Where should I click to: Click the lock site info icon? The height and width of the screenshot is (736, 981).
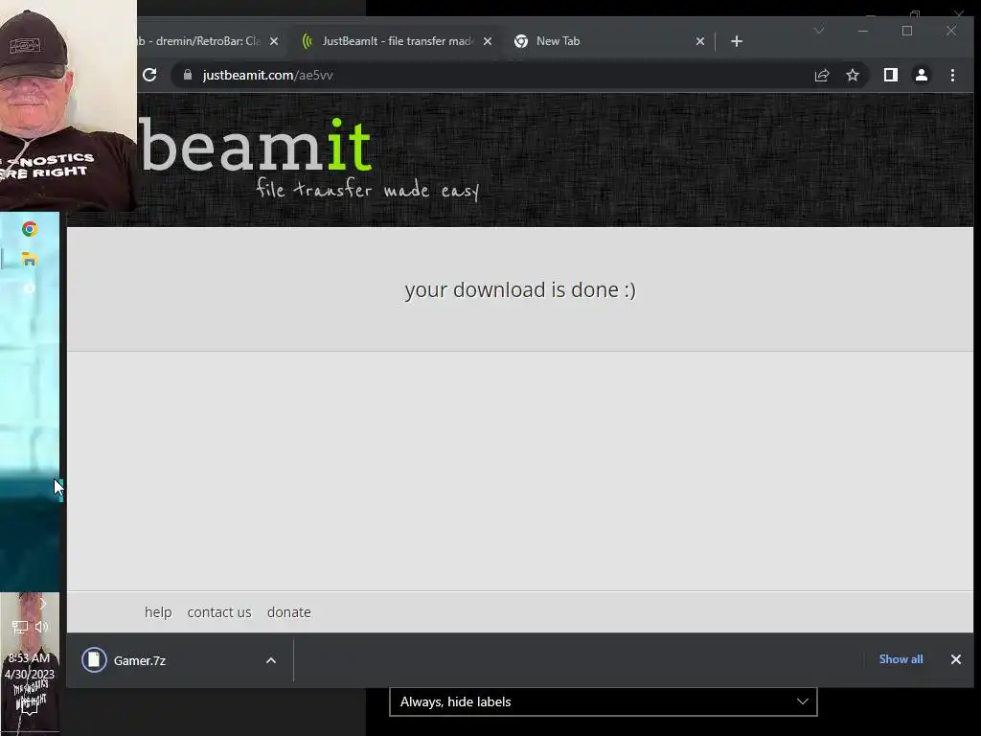(x=187, y=75)
